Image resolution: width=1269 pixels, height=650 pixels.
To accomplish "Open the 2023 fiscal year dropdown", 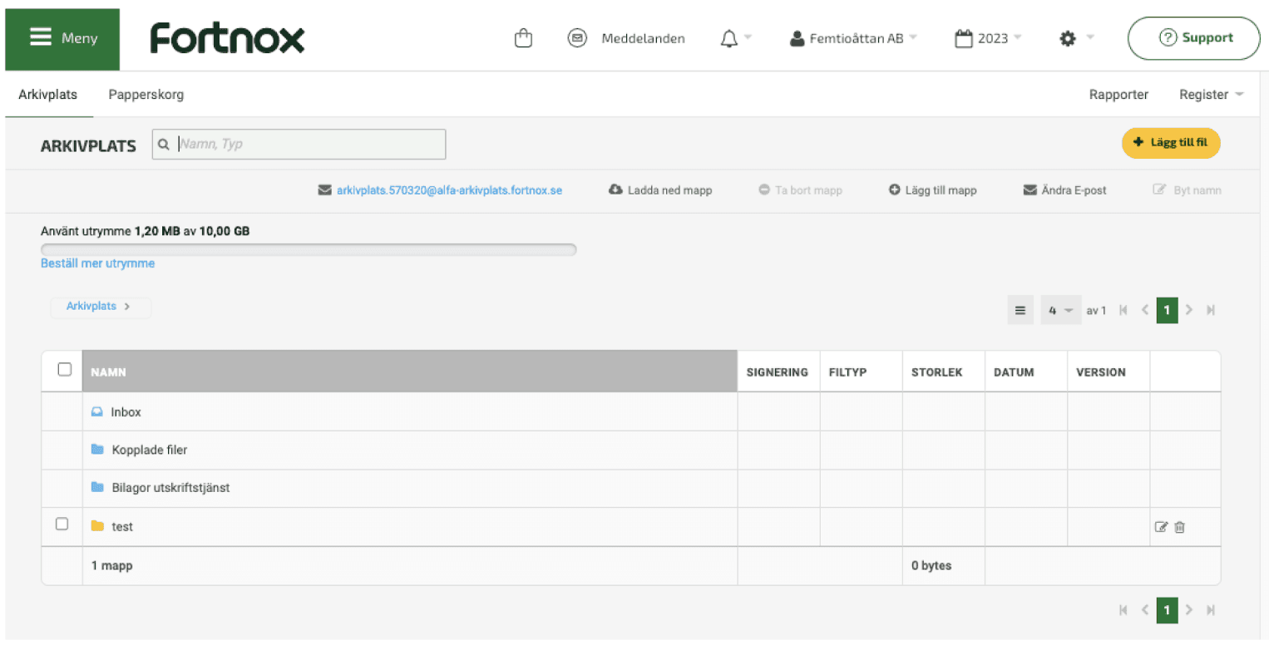I will [989, 38].
